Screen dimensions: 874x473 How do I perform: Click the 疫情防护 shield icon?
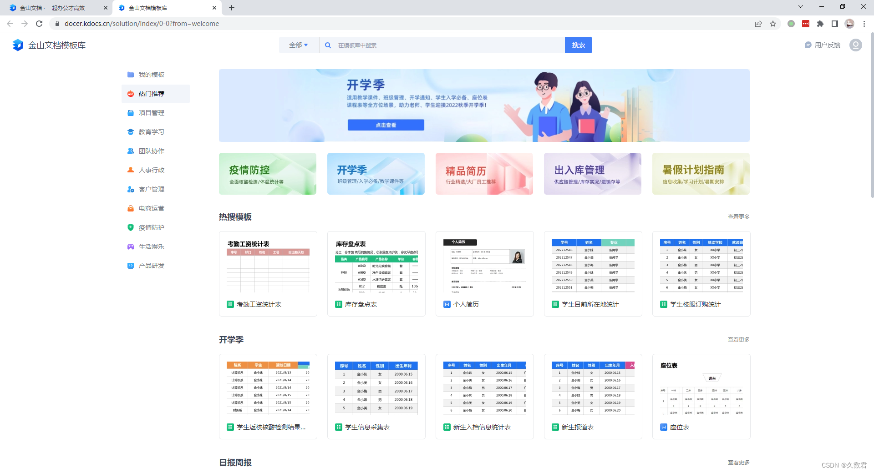point(131,227)
